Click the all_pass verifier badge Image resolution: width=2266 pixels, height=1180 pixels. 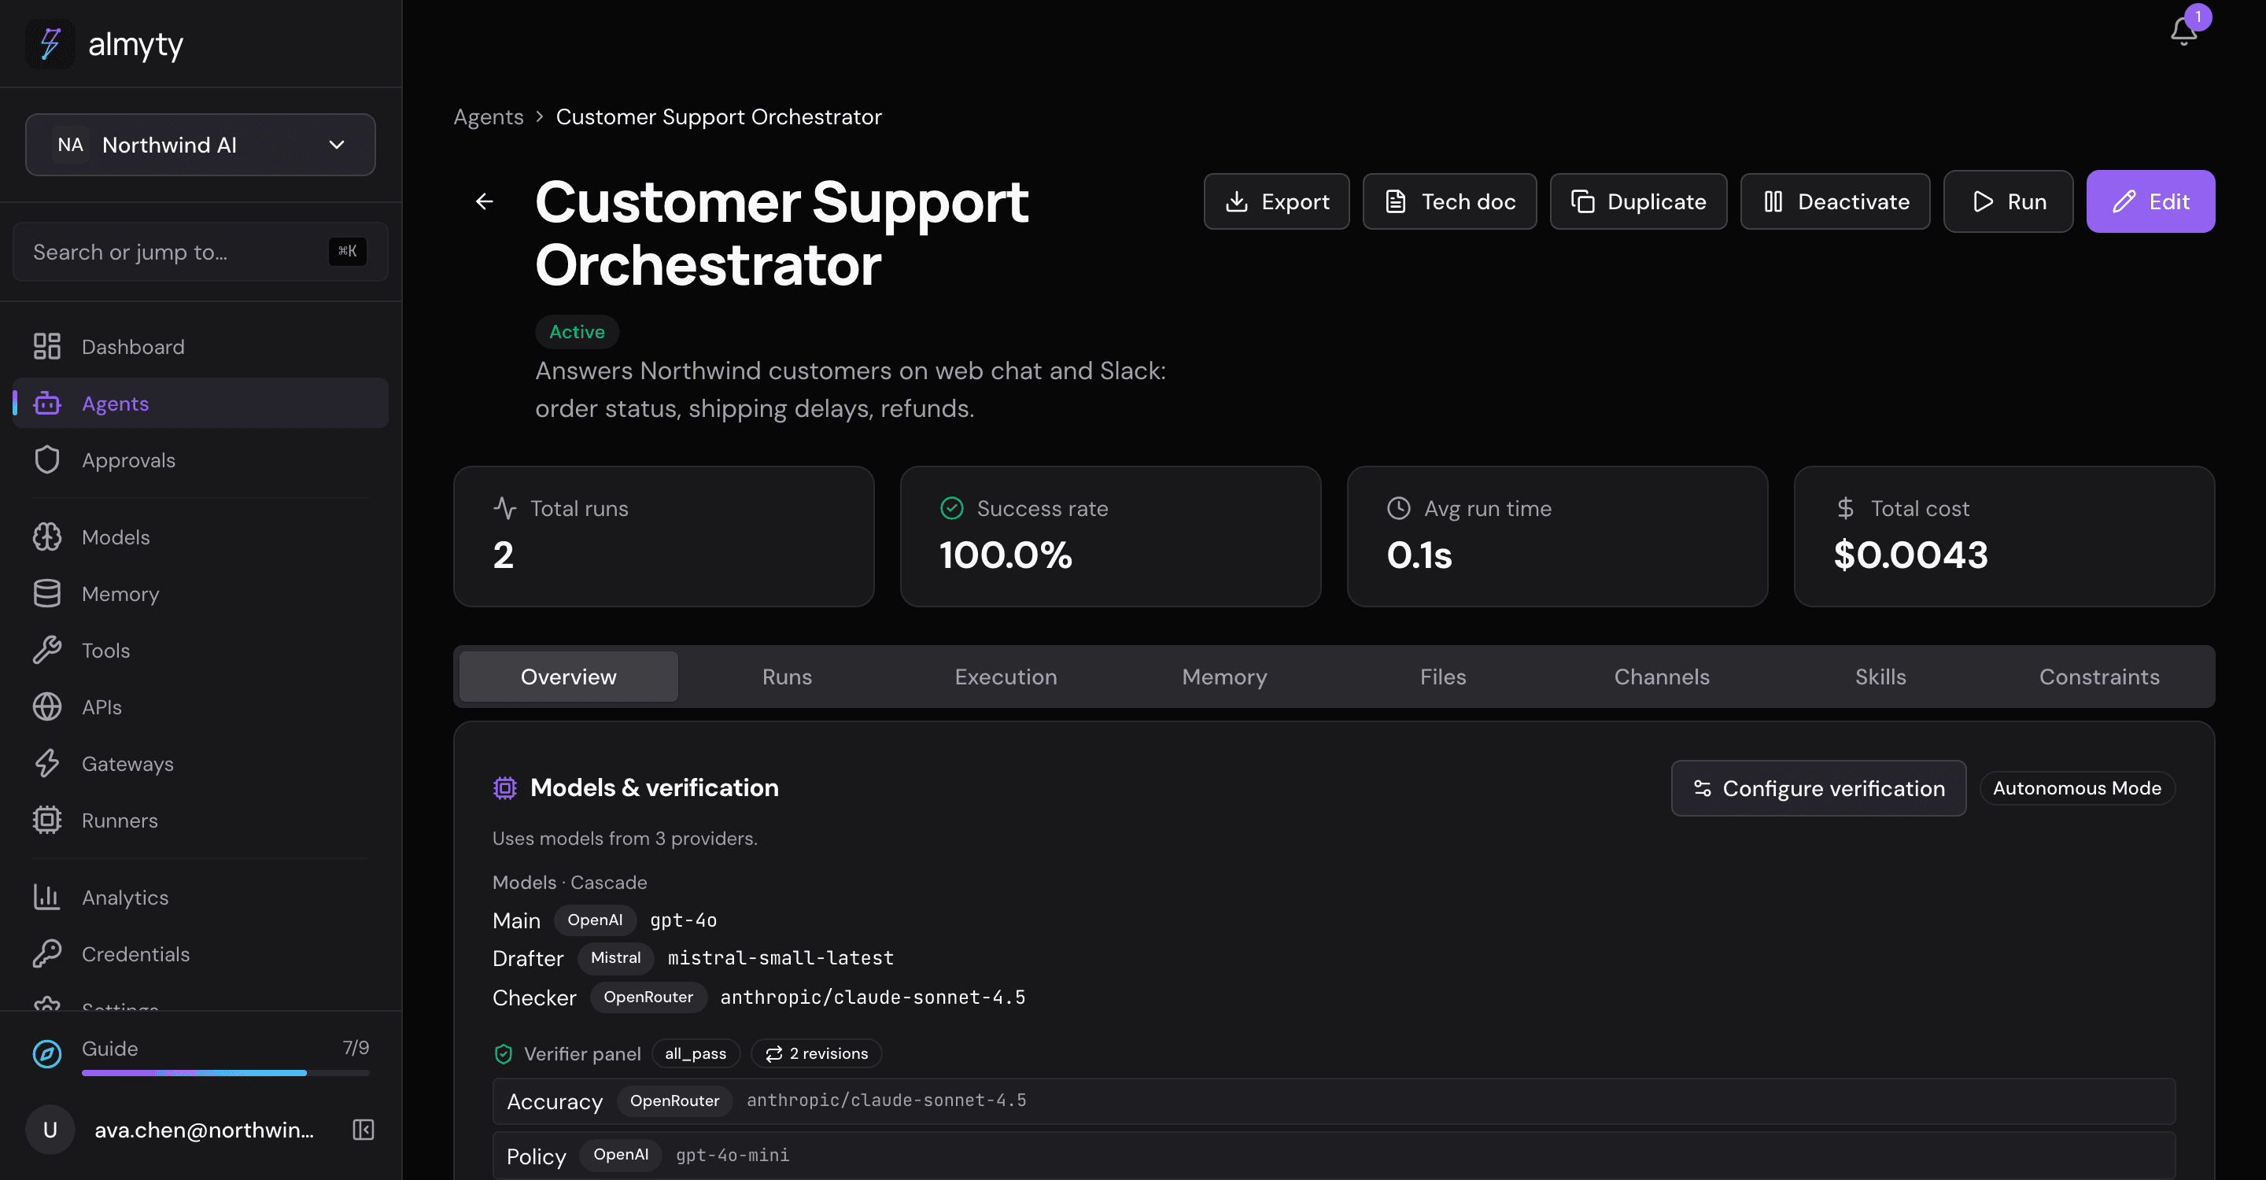696,1053
